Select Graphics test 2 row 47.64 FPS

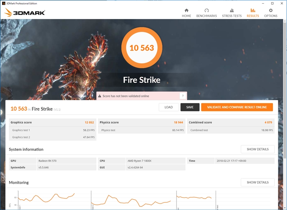(x=52, y=137)
